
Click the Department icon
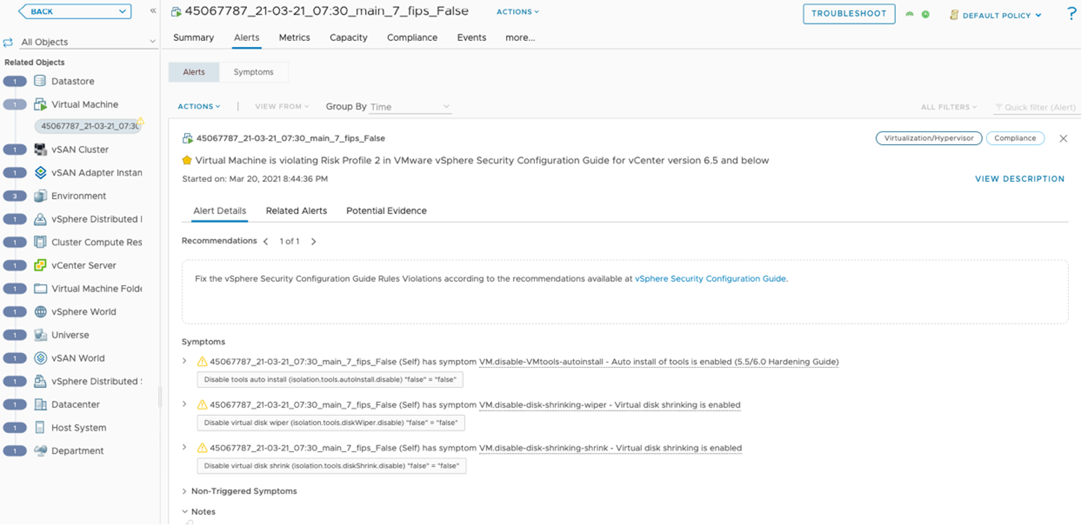(x=40, y=450)
